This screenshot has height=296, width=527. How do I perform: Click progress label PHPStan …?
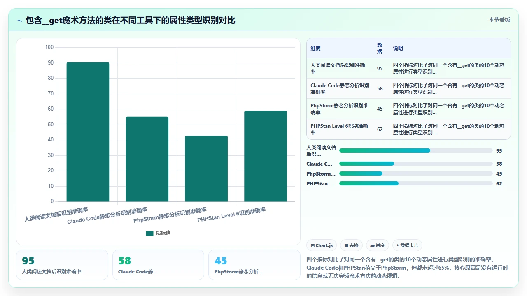point(320,183)
